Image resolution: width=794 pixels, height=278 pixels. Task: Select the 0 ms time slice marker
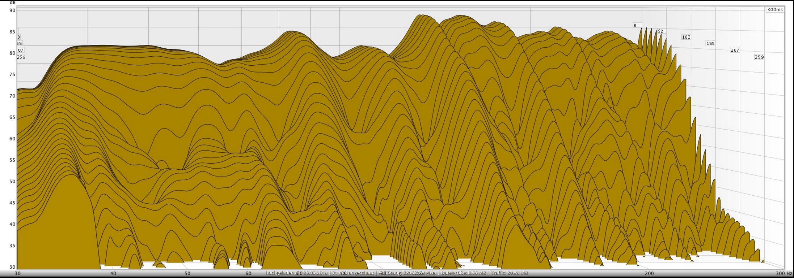(x=635, y=26)
